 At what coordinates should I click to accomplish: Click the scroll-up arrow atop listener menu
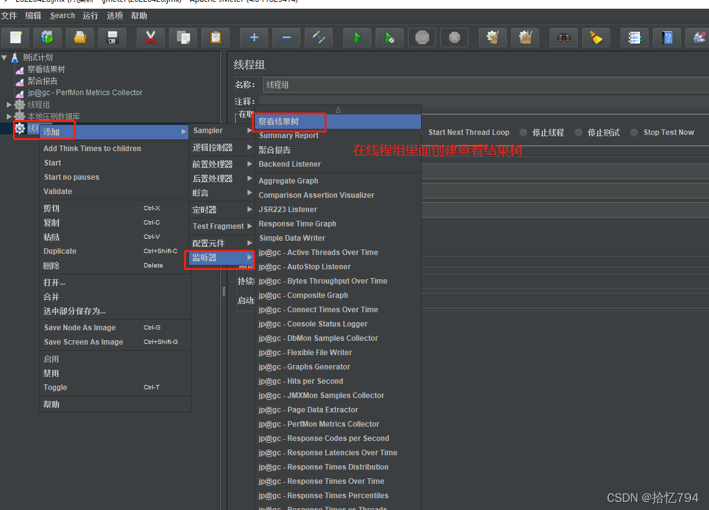[x=338, y=110]
